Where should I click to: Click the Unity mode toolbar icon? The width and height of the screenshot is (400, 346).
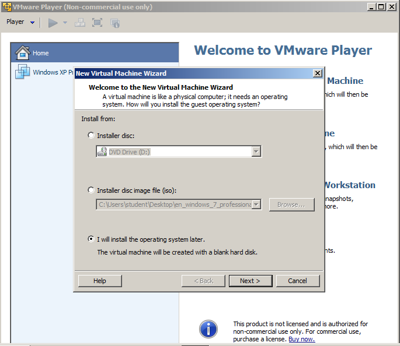115,23
